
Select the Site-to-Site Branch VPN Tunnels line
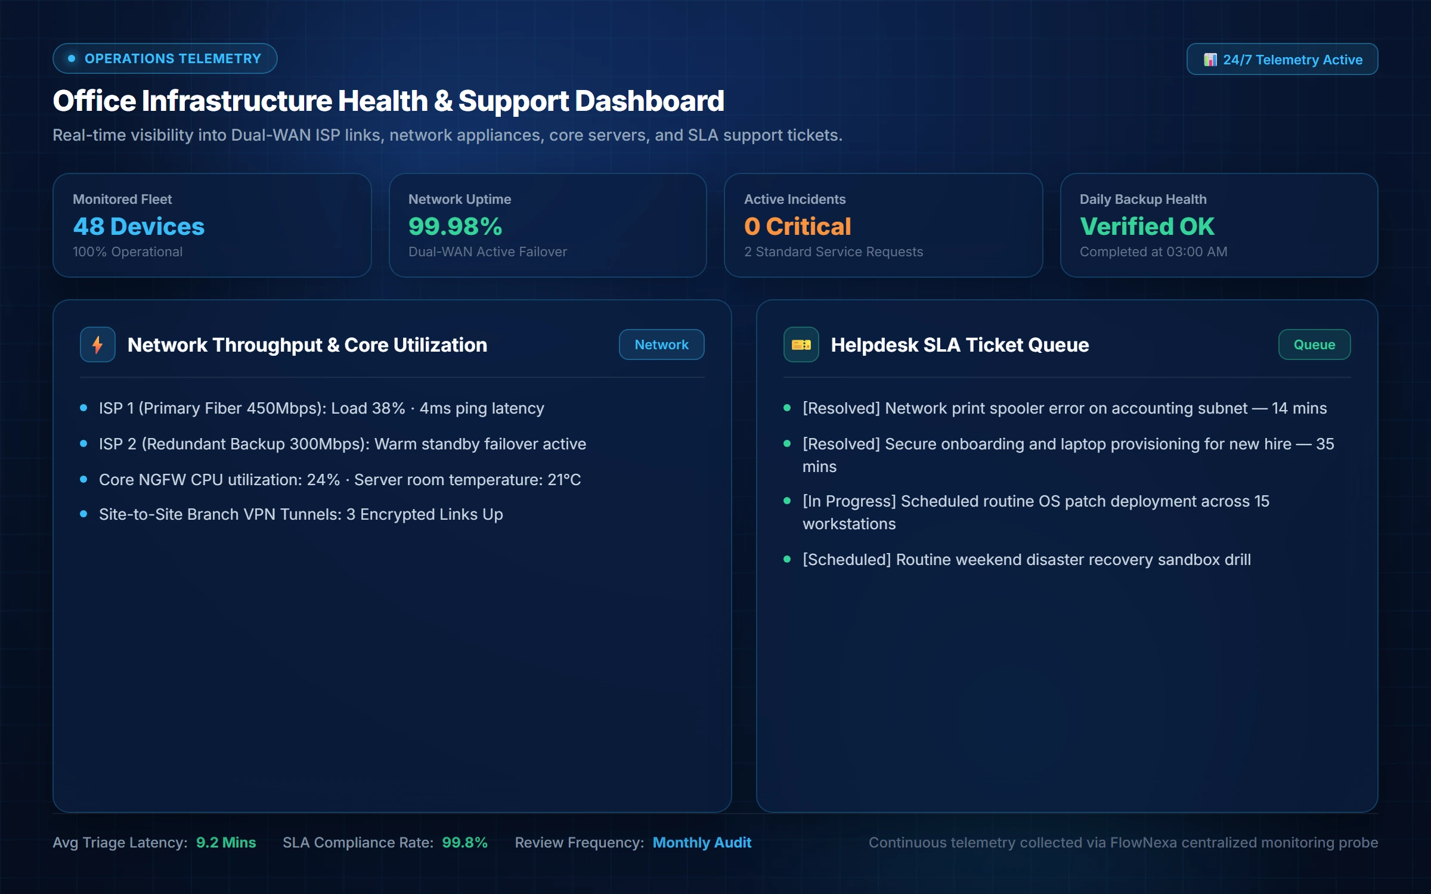(x=301, y=514)
